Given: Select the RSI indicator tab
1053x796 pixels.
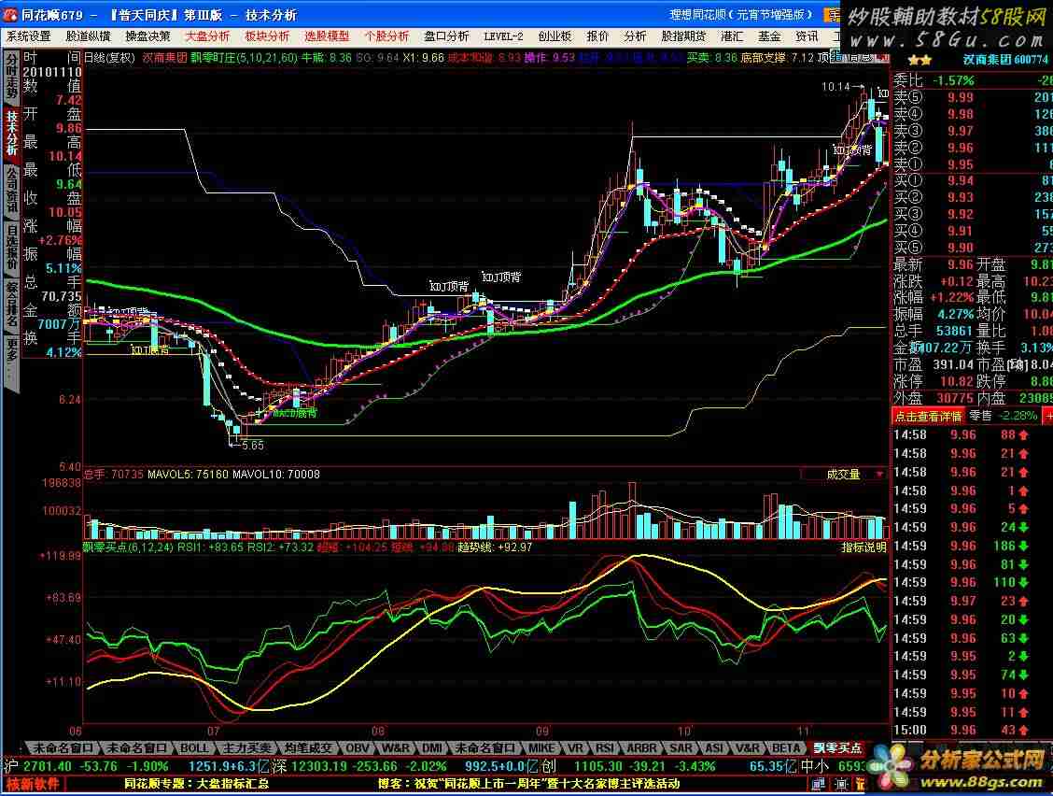Looking at the screenshot, I should click(x=604, y=747).
